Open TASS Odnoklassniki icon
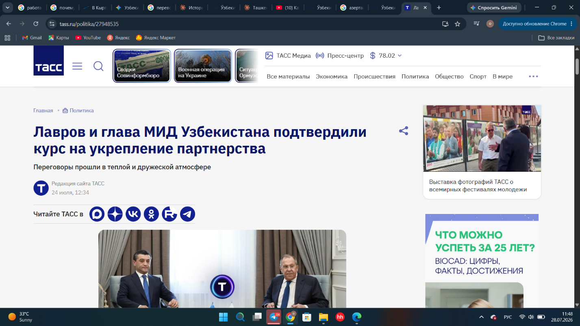This screenshot has height=326, width=580. [x=151, y=214]
